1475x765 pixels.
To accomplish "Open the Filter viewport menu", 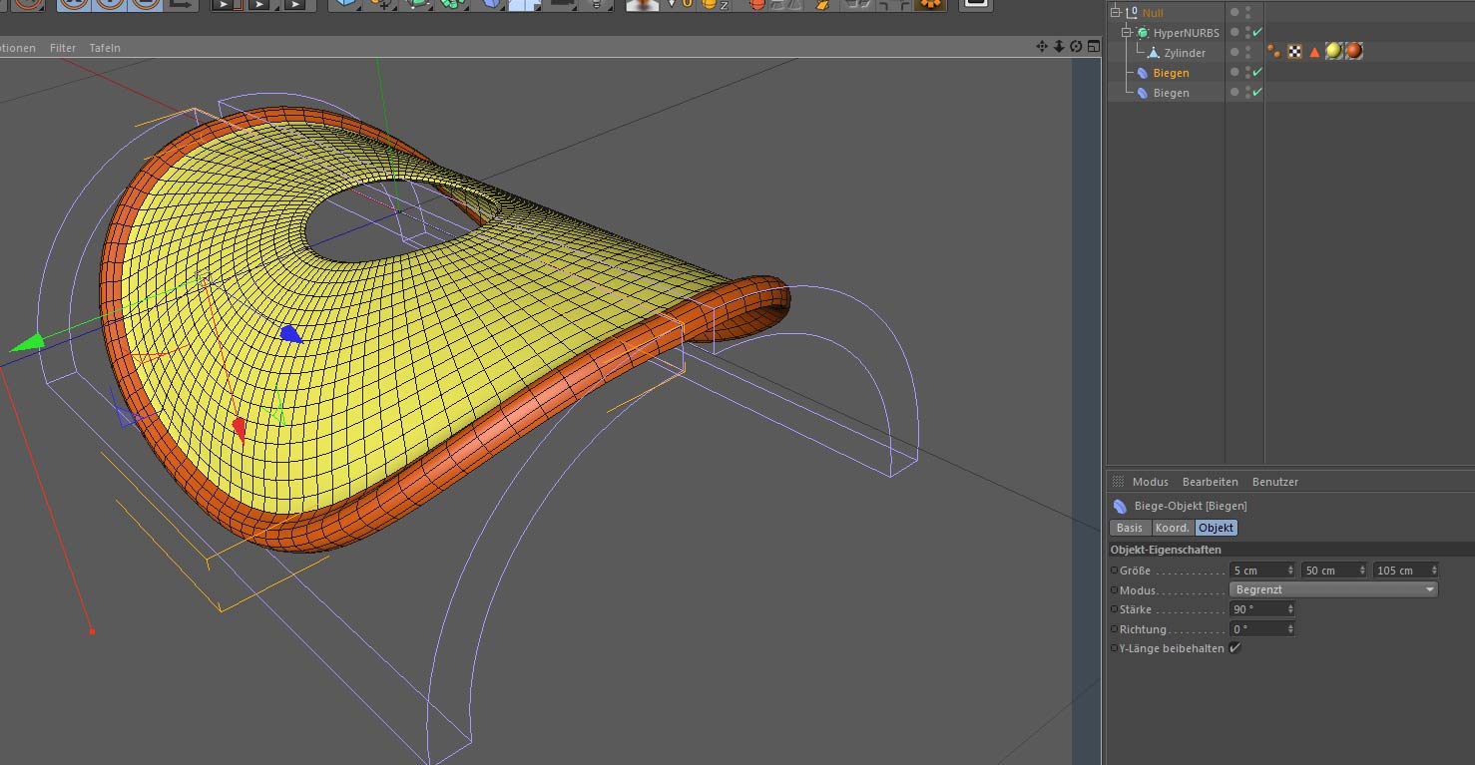I will (x=63, y=48).
